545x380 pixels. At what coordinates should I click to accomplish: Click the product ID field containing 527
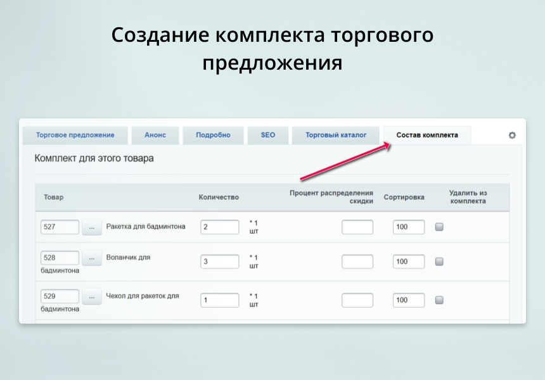[x=60, y=227]
